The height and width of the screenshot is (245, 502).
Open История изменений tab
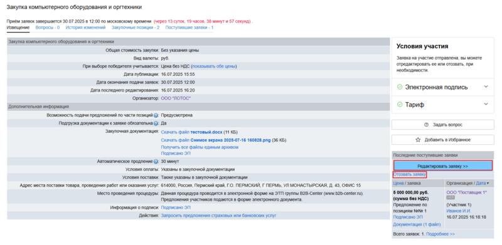(85, 28)
